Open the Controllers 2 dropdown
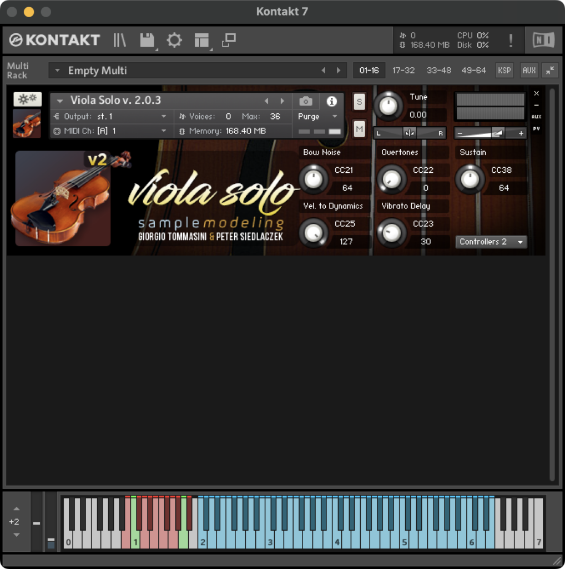Screen dimensions: 565x569 click(491, 242)
